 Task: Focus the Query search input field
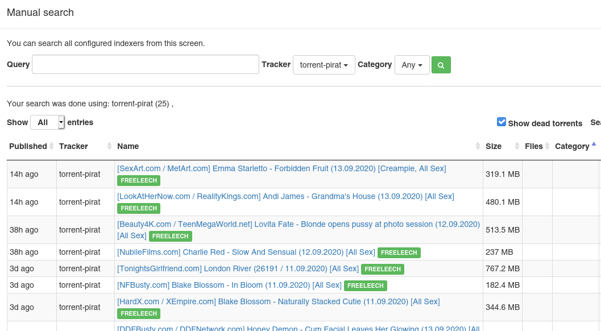[x=146, y=64]
